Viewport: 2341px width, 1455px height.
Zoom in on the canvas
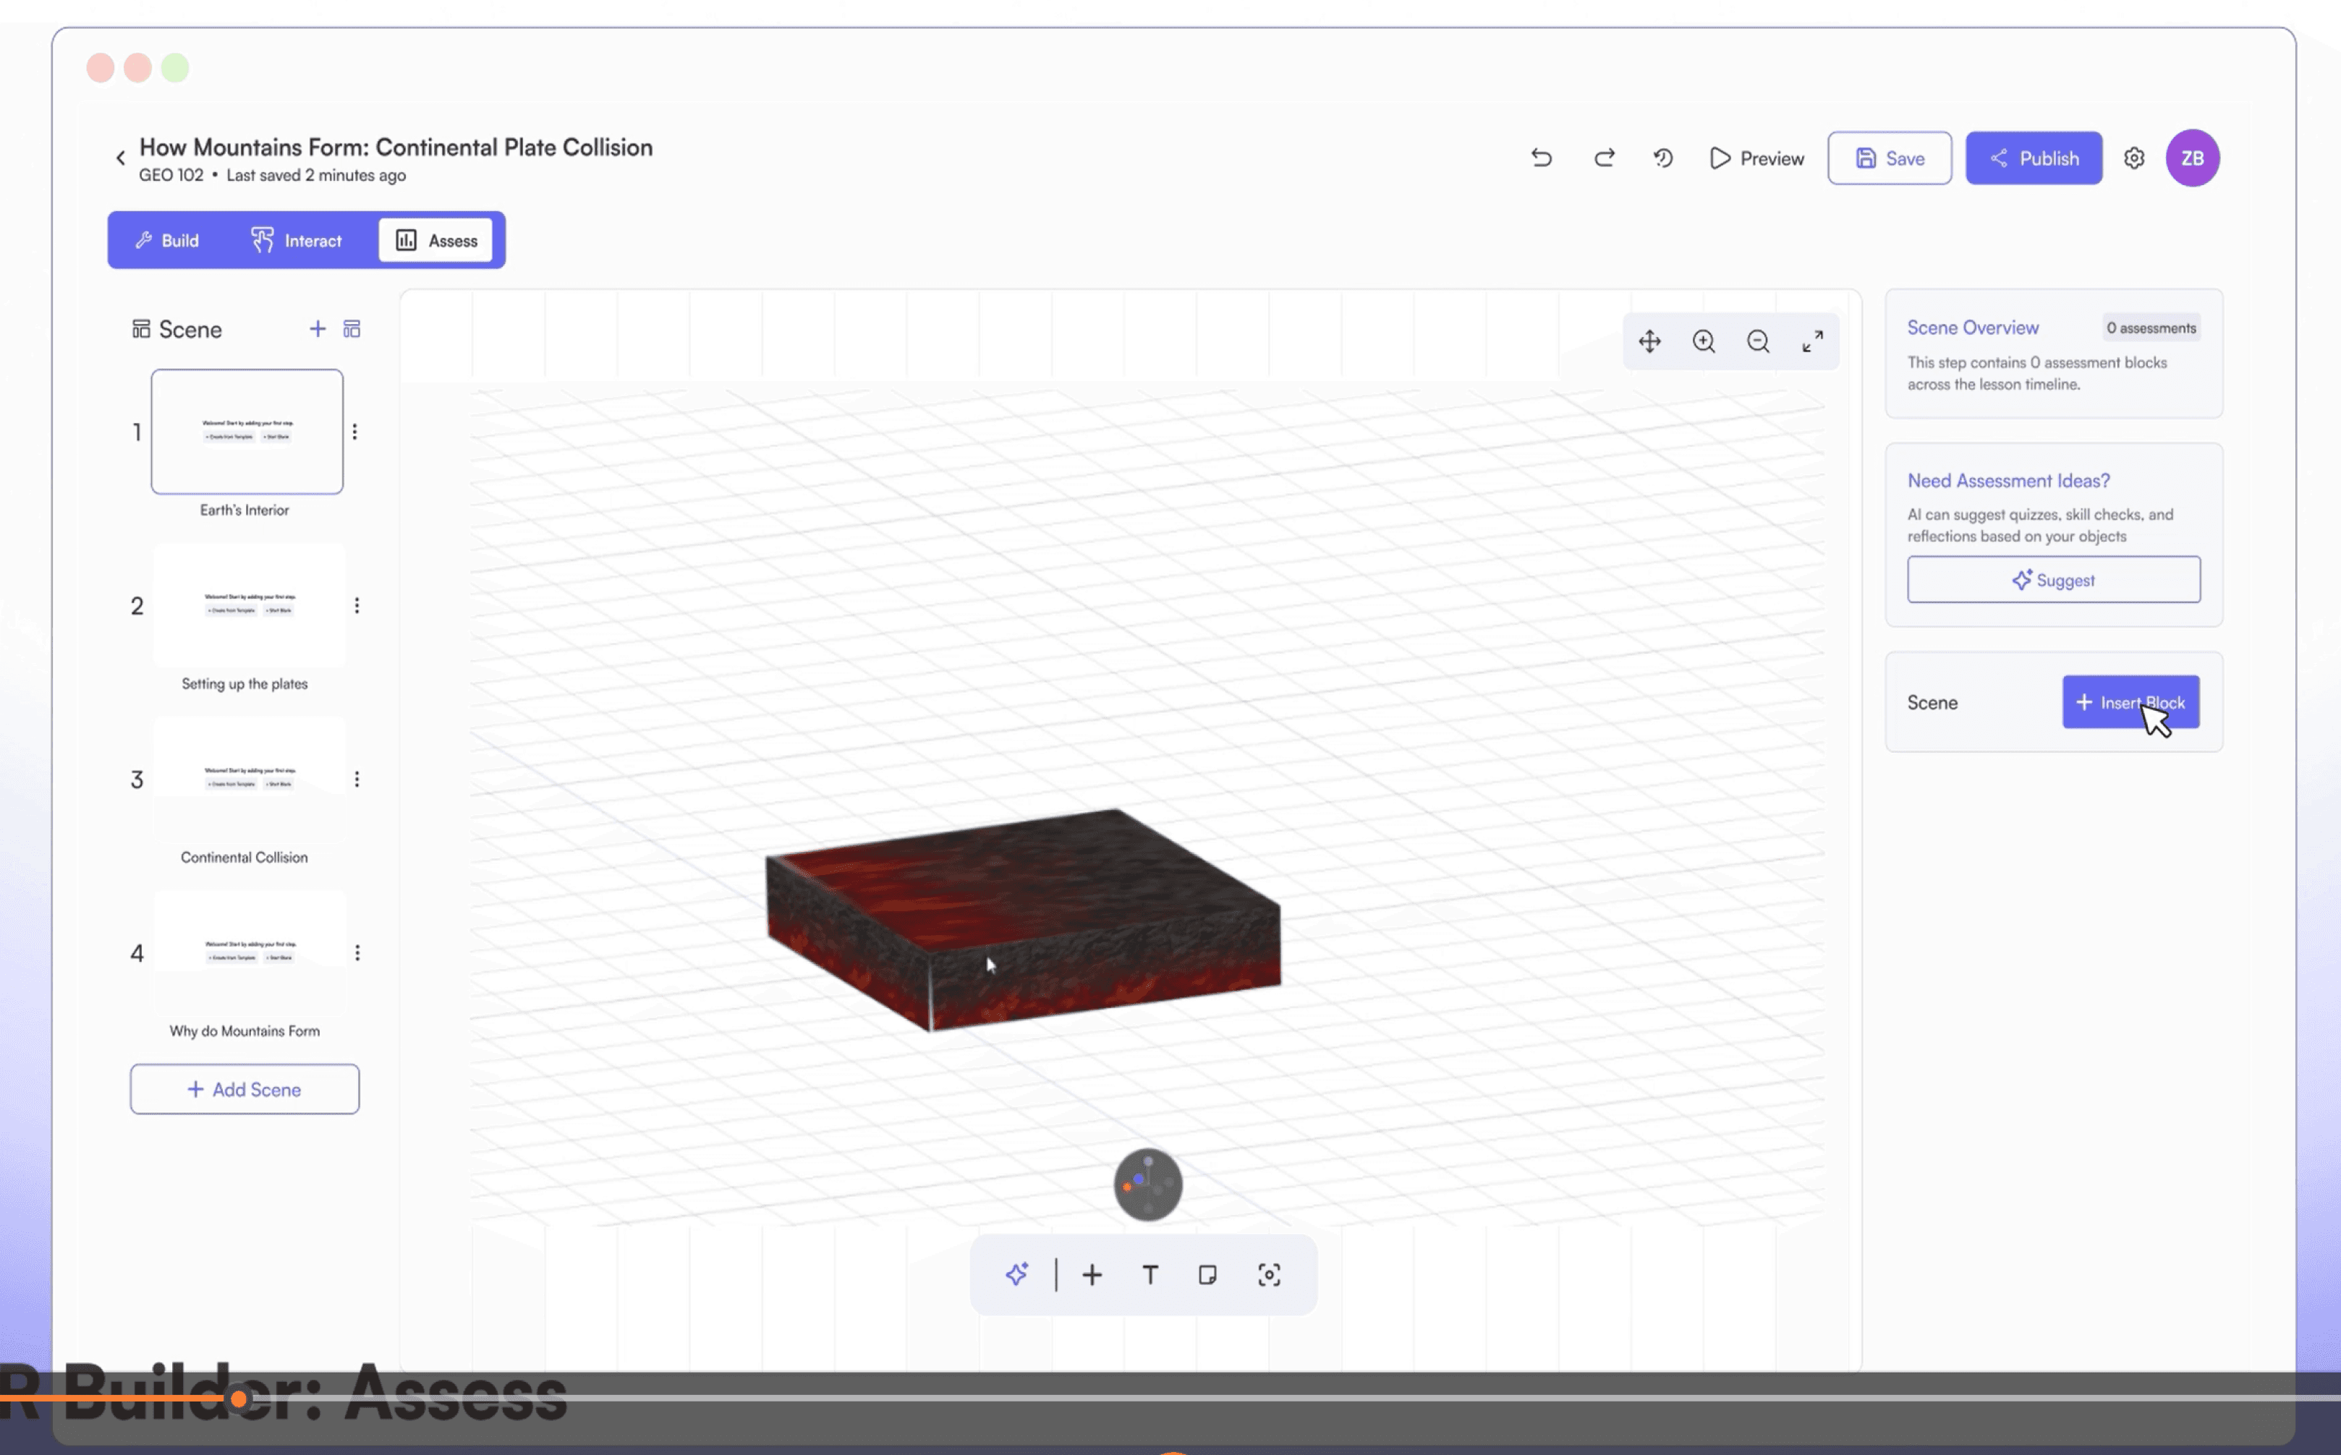pyautogui.click(x=1704, y=341)
